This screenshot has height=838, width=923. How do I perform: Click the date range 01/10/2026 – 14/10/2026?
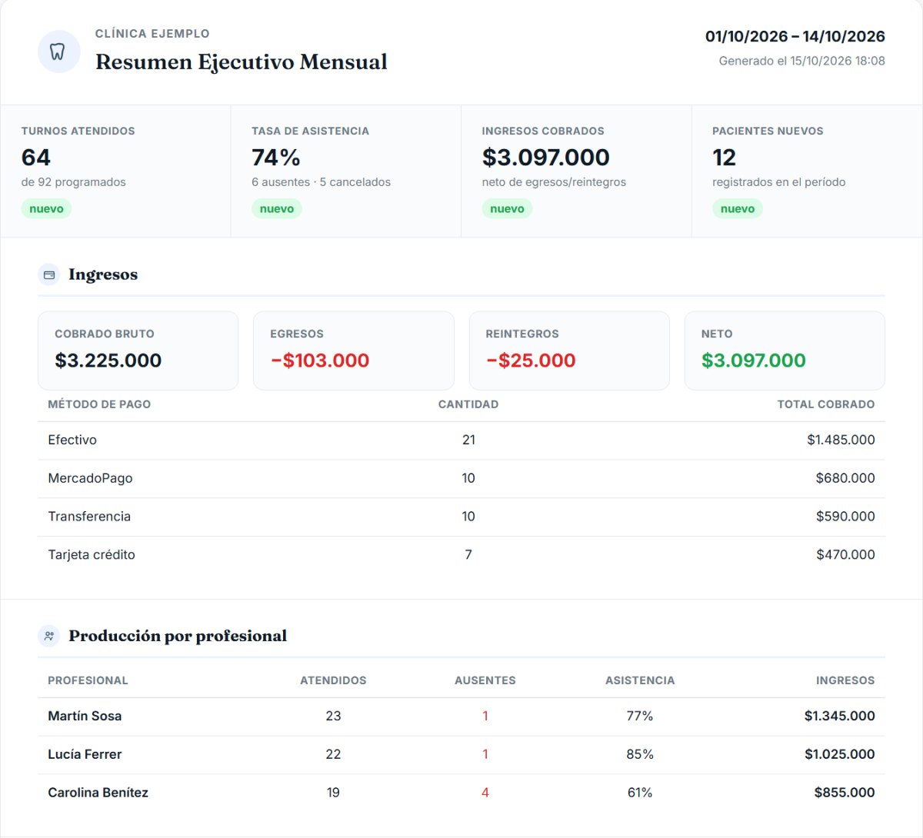pos(795,36)
